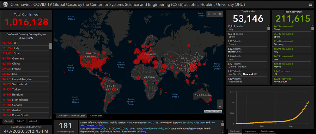Image resolution: width=316 pixels, height=134 pixels.
Task: Zoom out on the map
Action: pos(220,107)
